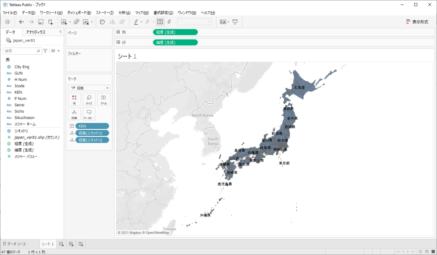Open the 書式設定(O) menu
This screenshot has height=255, width=437.
coord(163,13)
